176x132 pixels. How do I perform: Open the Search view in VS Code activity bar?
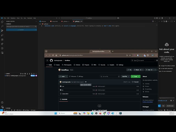[x=2, y=26]
